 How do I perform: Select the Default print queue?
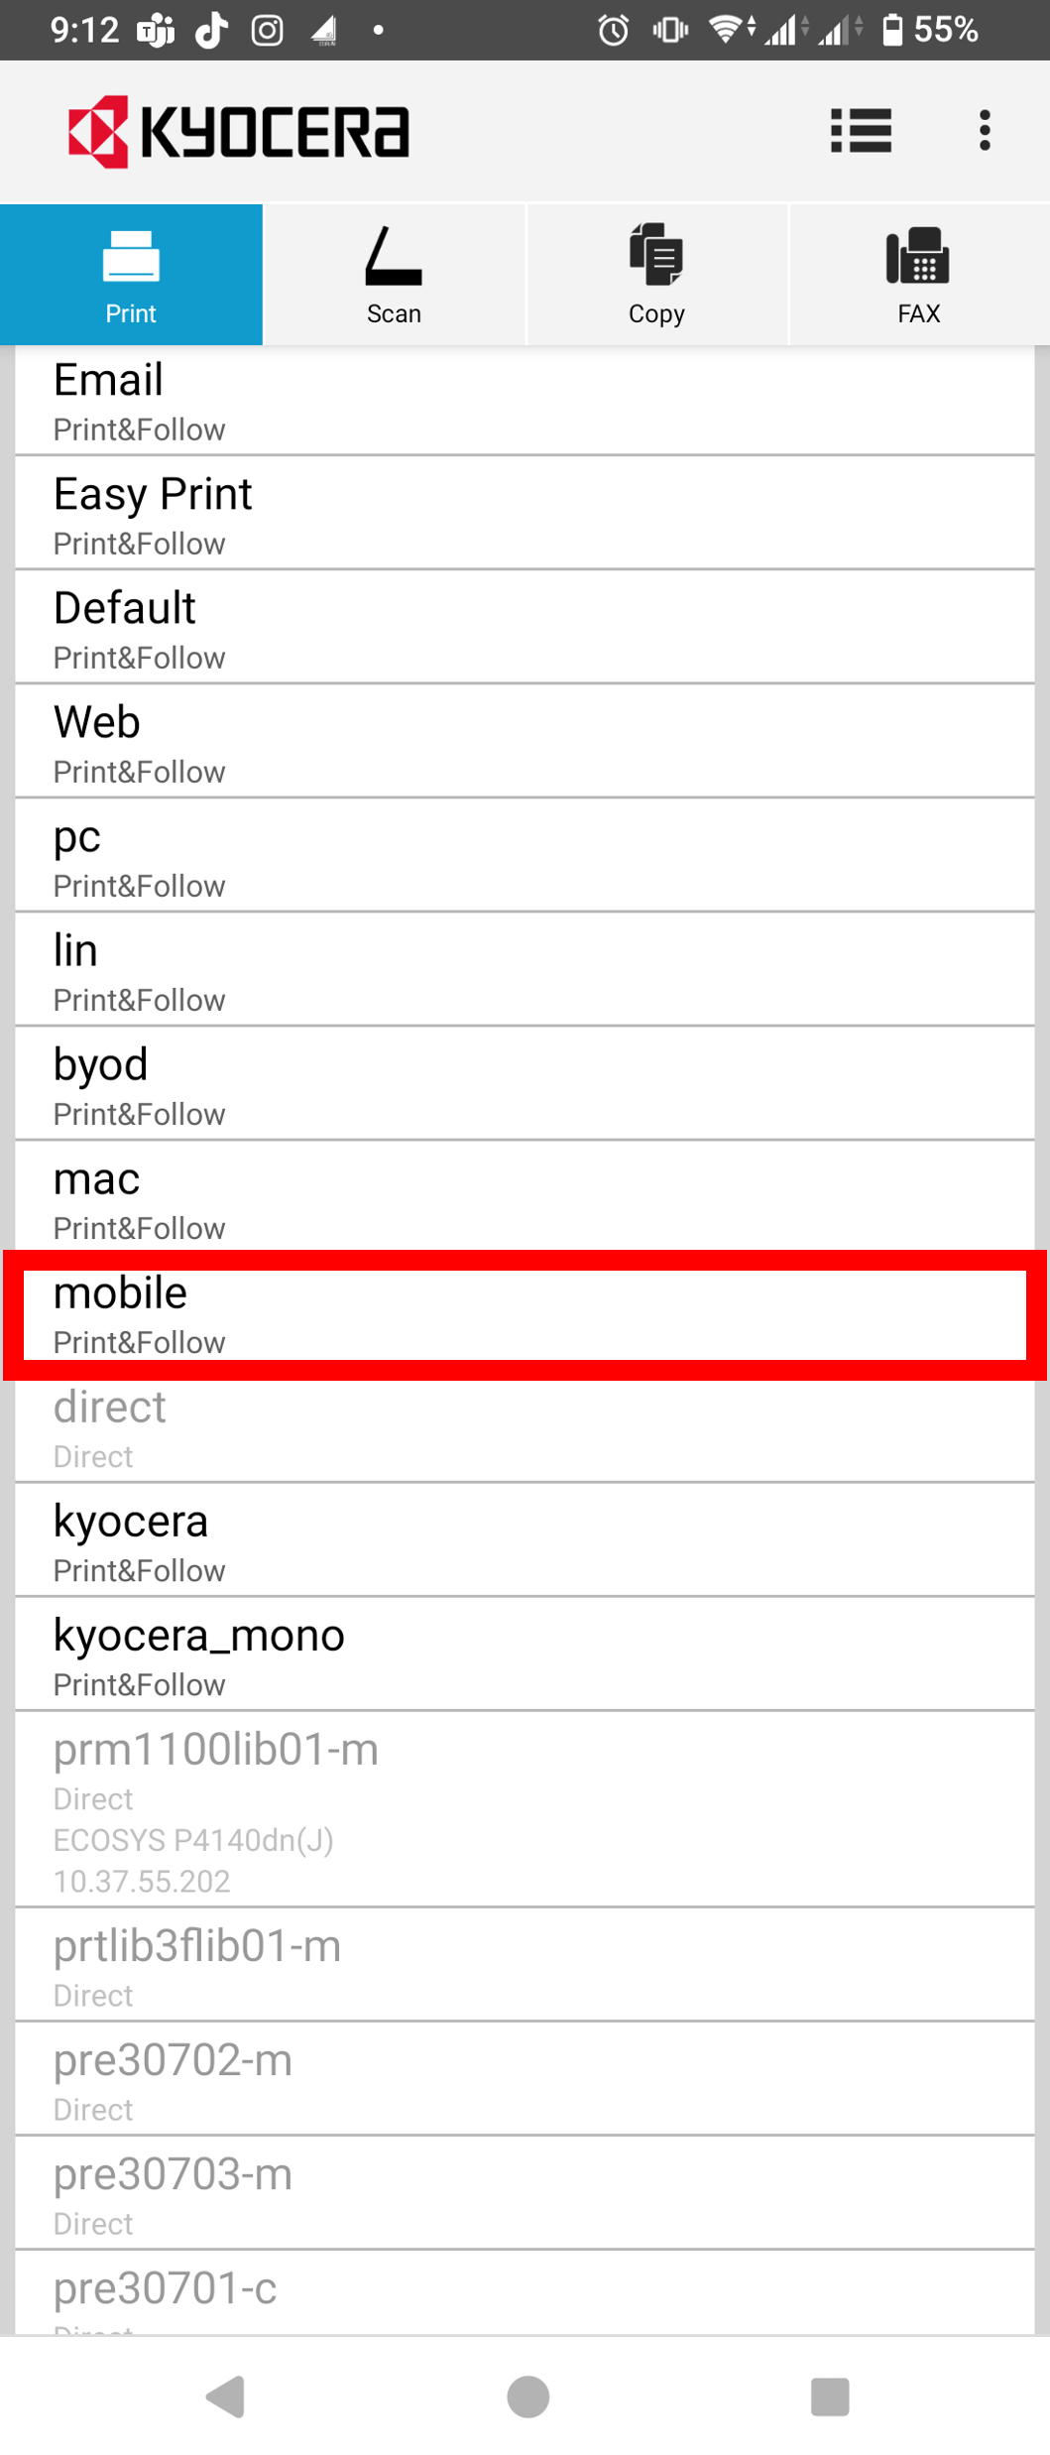[x=525, y=628]
